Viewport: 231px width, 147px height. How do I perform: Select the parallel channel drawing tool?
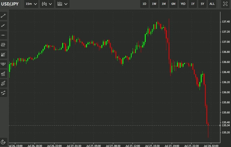tap(3, 45)
